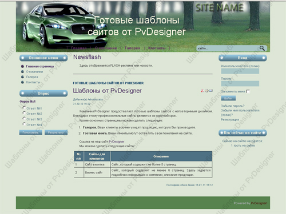Screen dimensions: 286x214
Task: Follow the Забыли пароль? link
Action: coord(233,106)
